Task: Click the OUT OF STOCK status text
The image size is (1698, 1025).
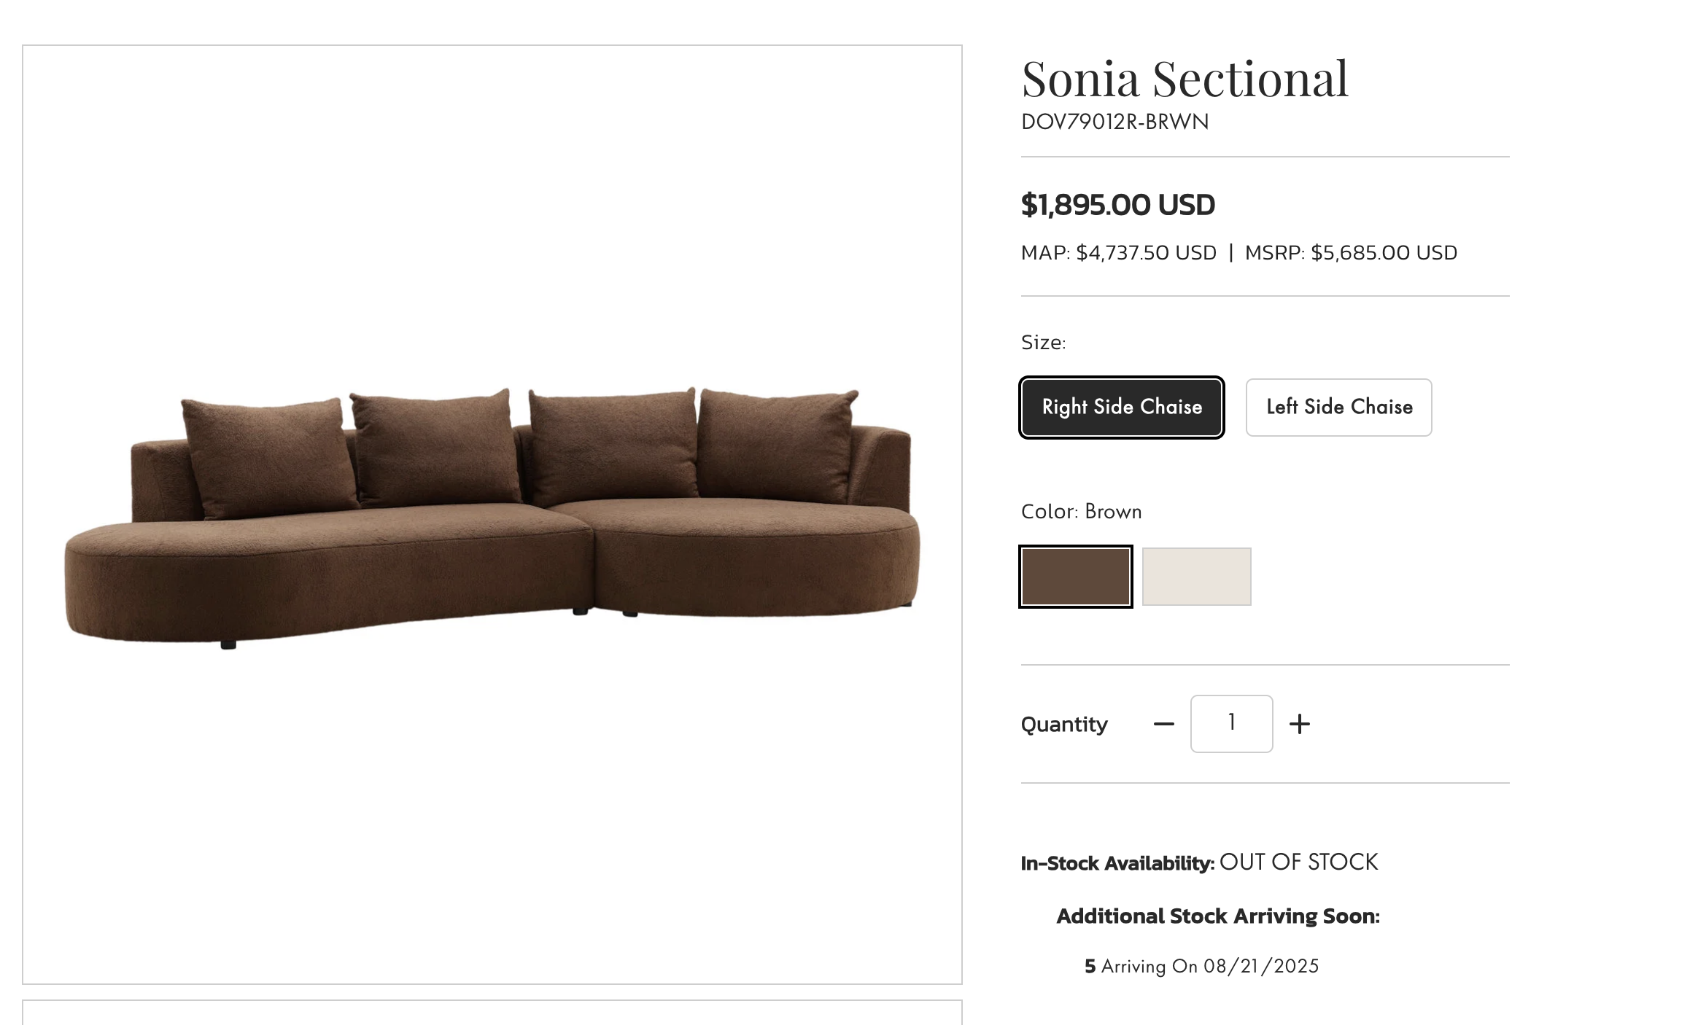Action: (x=1298, y=862)
